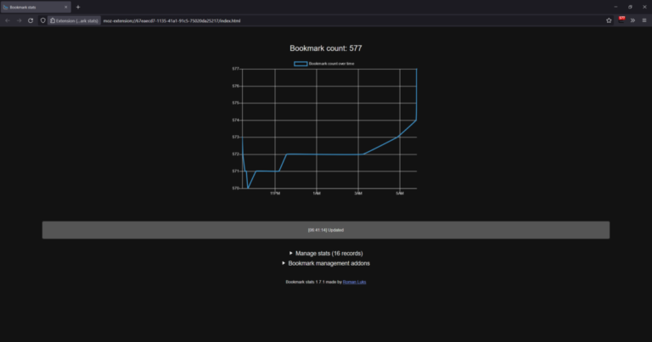Viewport: 652px width, 342px height.
Task: Open the extensions overflow chevron menu
Action: coord(632,20)
